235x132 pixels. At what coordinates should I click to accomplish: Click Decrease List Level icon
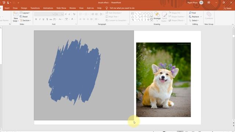click(x=93, y=14)
